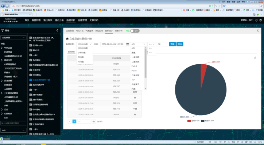Screen dimensions: 264x145
Task: Click the funnel filter icon in the sidebar
Action: (2, 31)
